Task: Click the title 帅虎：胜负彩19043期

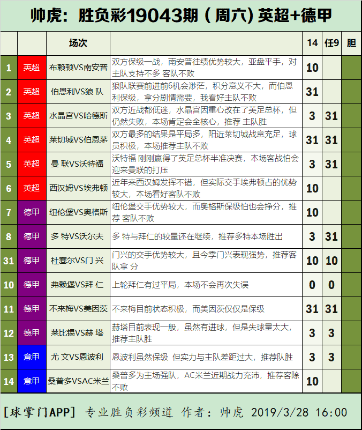Action: (x=114, y=16)
